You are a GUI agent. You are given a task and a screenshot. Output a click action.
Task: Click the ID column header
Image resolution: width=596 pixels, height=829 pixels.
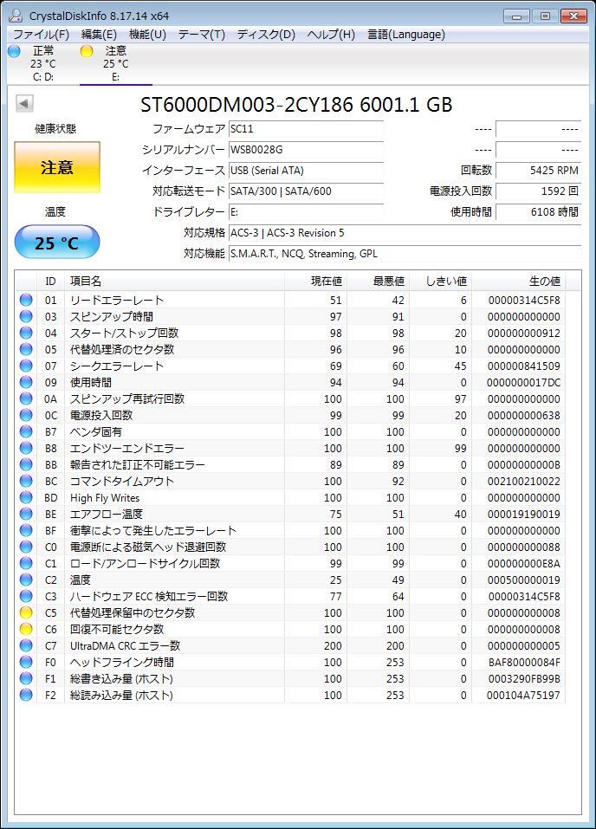click(51, 282)
